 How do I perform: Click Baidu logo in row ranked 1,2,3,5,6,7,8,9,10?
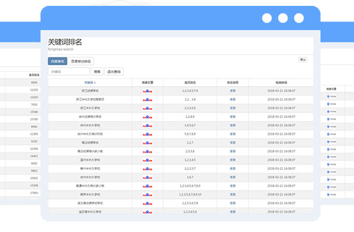(x=147, y=195)
